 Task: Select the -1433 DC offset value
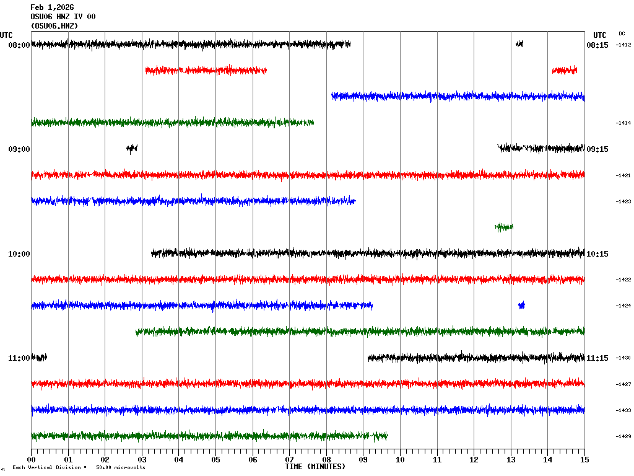pos(623,410)
